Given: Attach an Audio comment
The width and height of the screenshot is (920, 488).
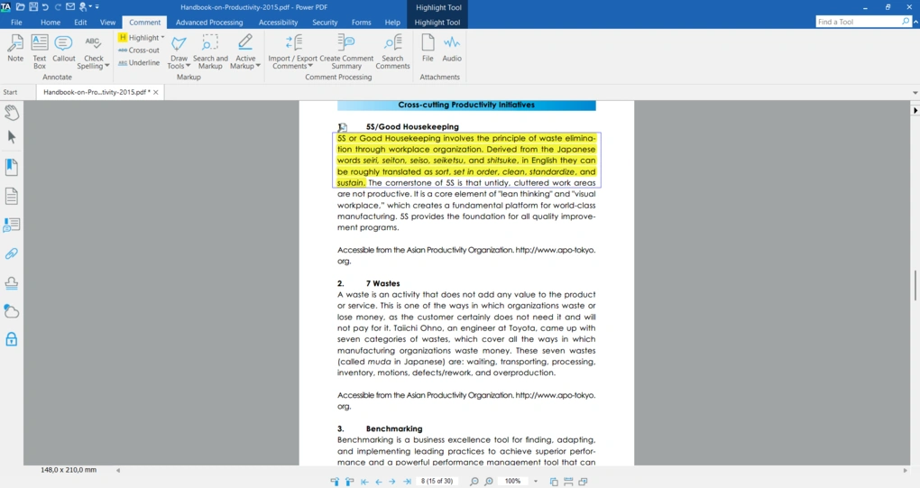Looking at the screenshot, I should [452, 48].
